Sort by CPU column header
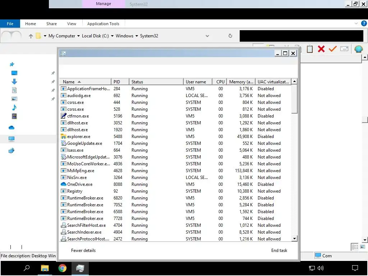Screen dimensions: 368x276 click(x=220, y=82)
